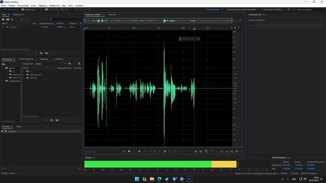
Task: Stop playback with the Stop button
Action: click(129, 151)
